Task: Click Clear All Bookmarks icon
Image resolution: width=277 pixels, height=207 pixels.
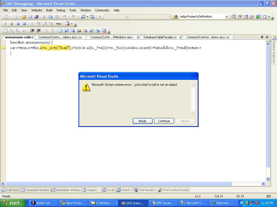Action: coord(104,31)
